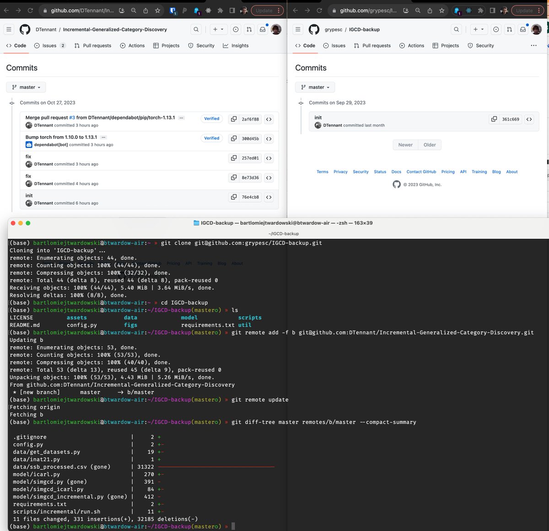Open user avatar menu in right window
Image resolution: width=549 pixels, height=531 pixels.
536,29
